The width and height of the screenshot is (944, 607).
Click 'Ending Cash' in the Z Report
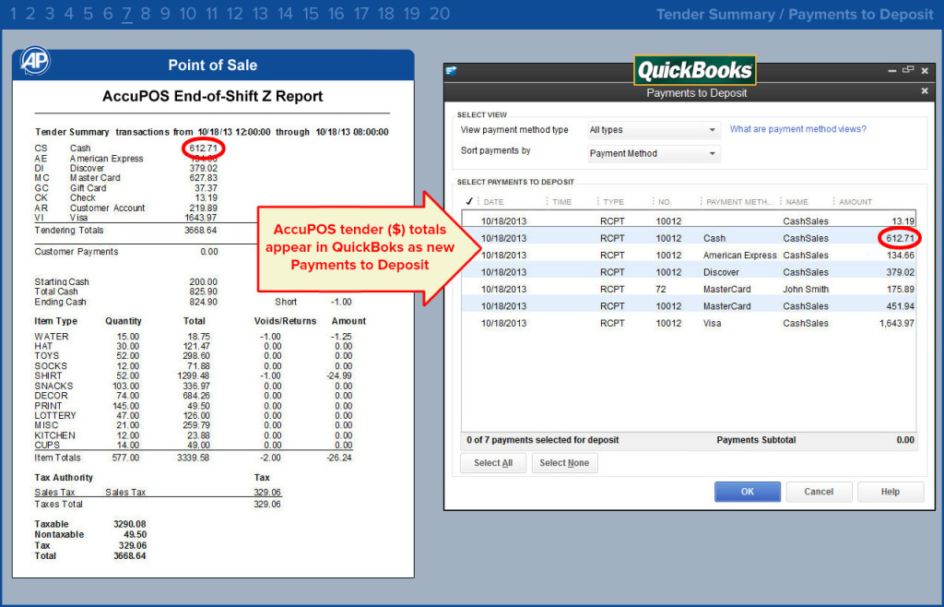60,302
